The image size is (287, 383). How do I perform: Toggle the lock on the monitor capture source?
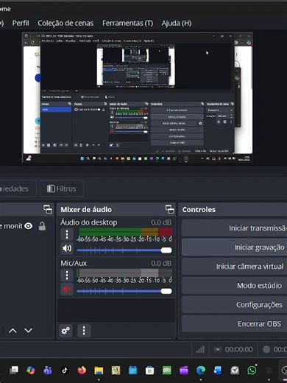coord(42,226)
